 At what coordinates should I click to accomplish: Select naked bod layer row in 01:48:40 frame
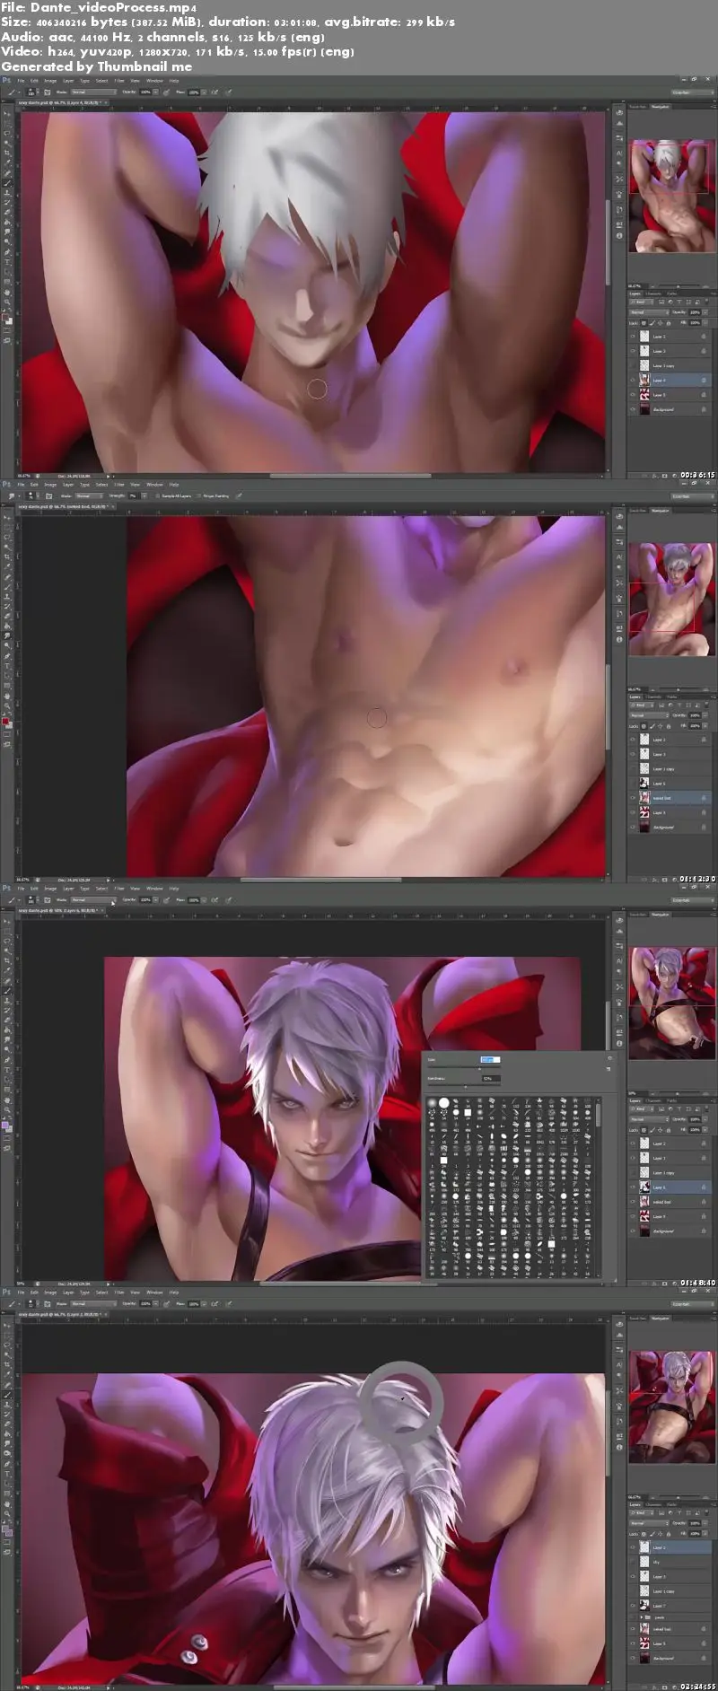(670, 1202)
